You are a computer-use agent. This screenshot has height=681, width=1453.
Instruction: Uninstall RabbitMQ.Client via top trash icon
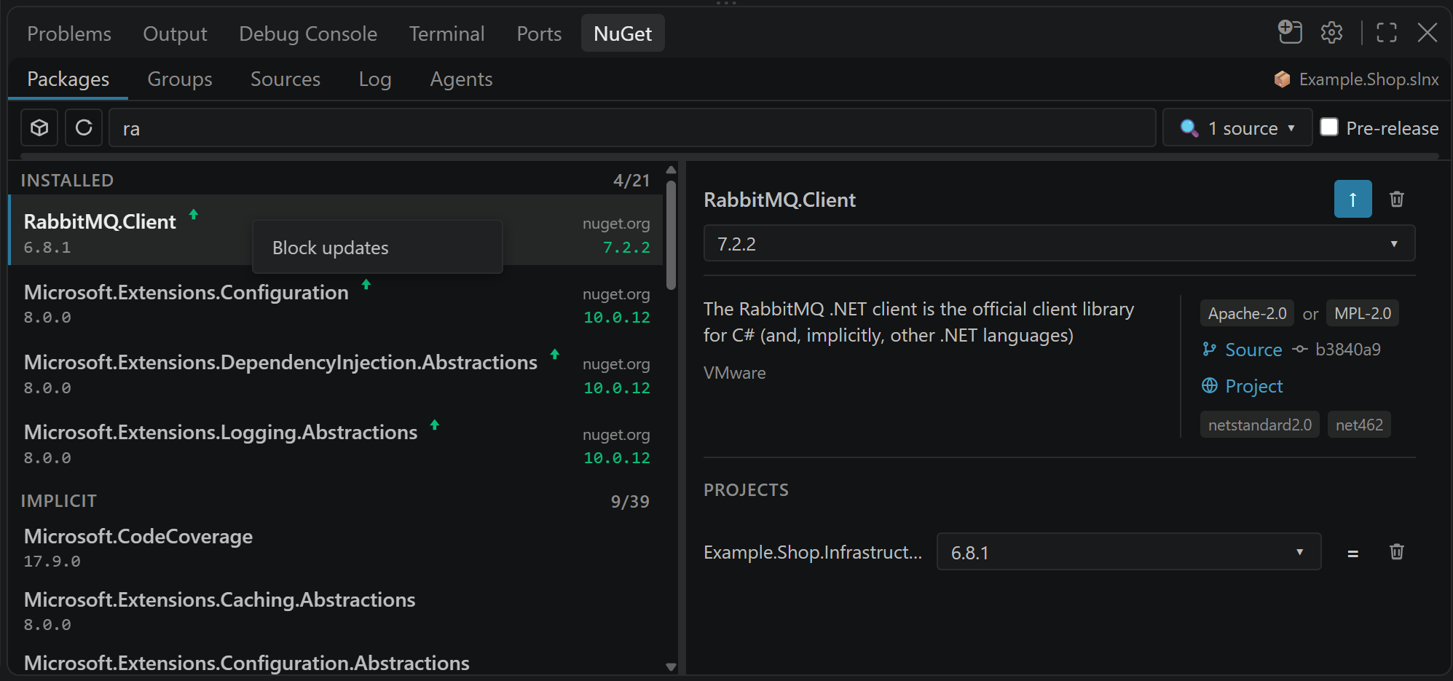[x=1396, y=199]
